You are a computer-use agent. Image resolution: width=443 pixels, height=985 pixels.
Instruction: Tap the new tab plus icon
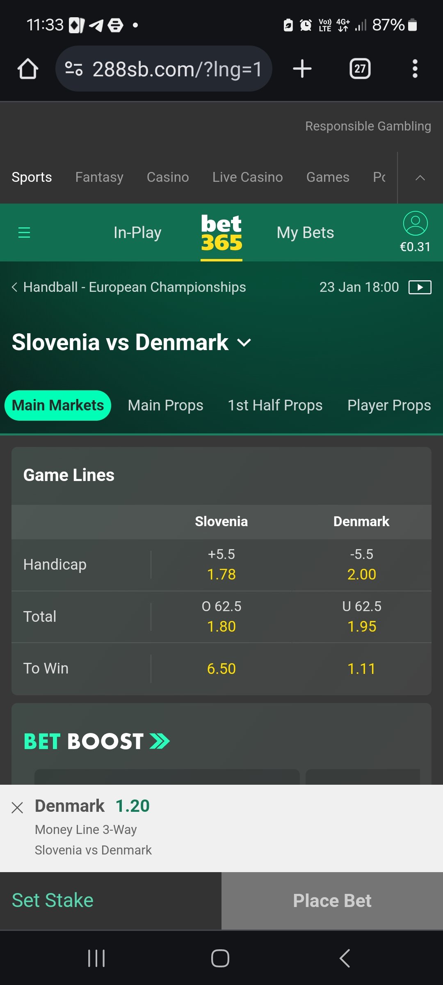302,69
